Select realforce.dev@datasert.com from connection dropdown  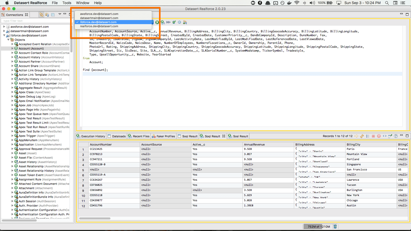click(x=99, y=26)
